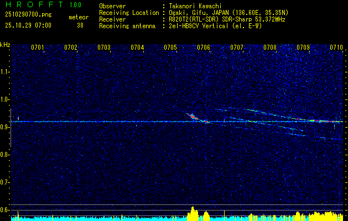348x221 pixels.
Task: Click the 0709 time marker
Action: tap(303, 48)
